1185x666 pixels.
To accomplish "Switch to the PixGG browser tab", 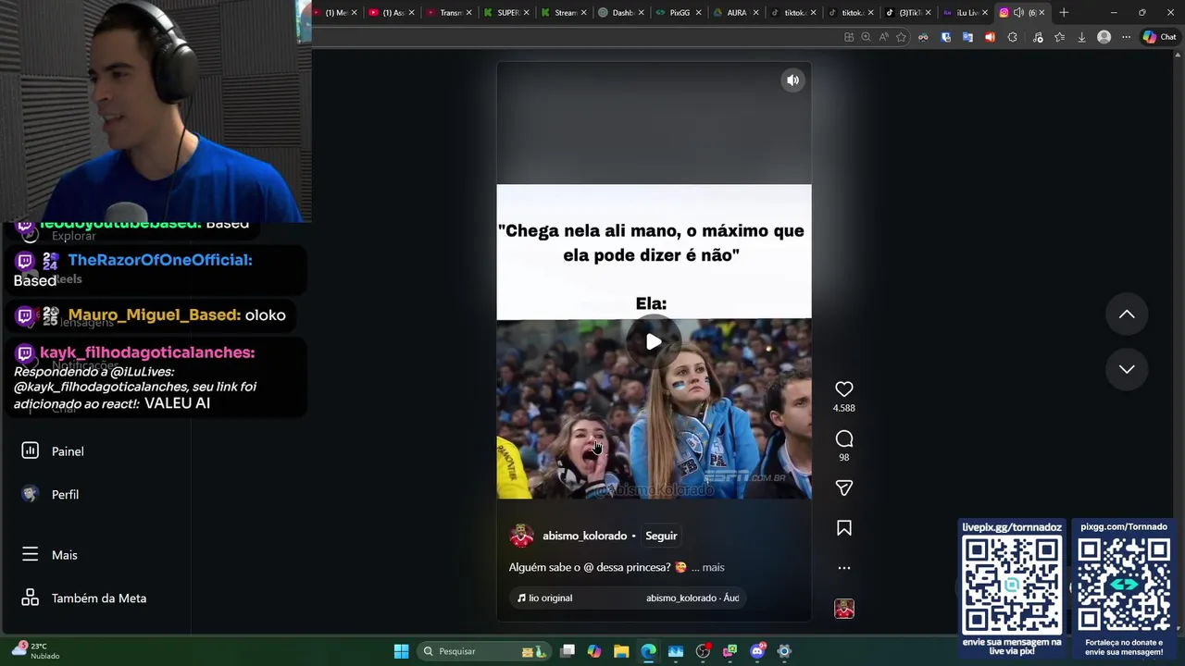I will pyautogui.click(x=679, y=13).
